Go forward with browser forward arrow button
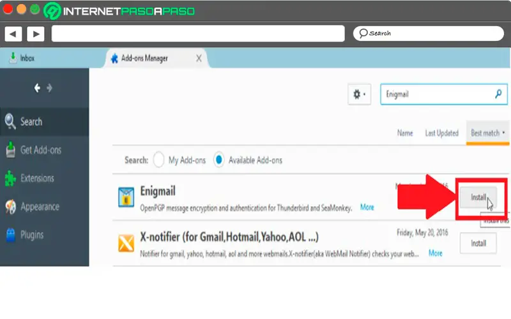The width and height of the screenshot is (511, 319). 36,34
